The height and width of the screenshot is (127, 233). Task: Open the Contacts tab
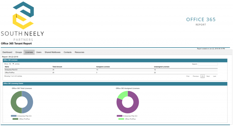[x=68, y=52]
